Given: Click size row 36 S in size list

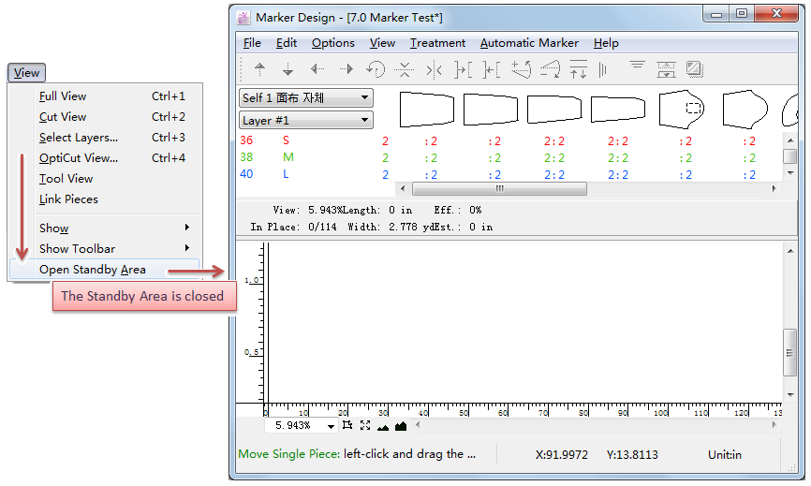Looking at the screenshot, I should click(267, 140).
